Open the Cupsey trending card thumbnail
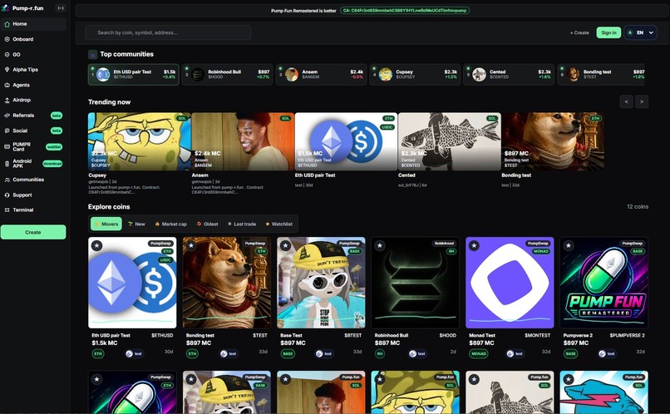The image size is (670, 414). pyautogui.click(x=140, y=141)
